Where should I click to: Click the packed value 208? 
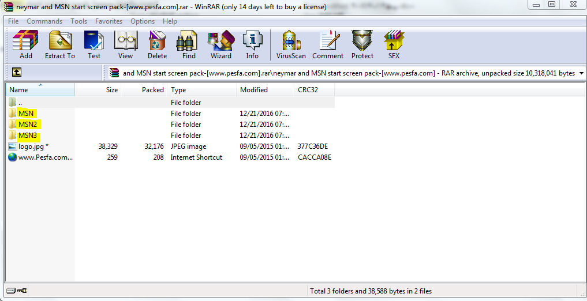(x=158, y=157)
